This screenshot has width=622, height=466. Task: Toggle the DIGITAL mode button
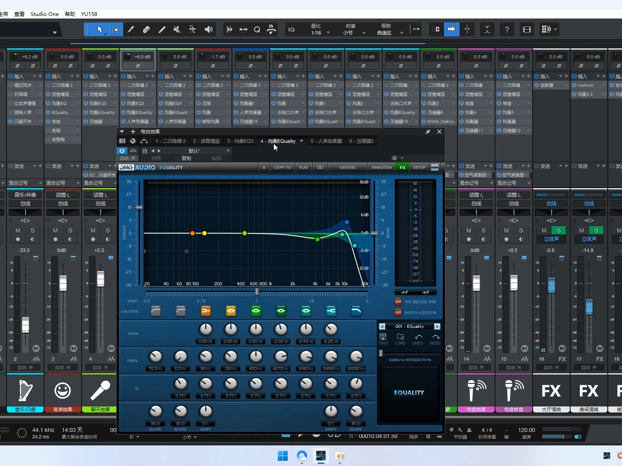[348, 167]
